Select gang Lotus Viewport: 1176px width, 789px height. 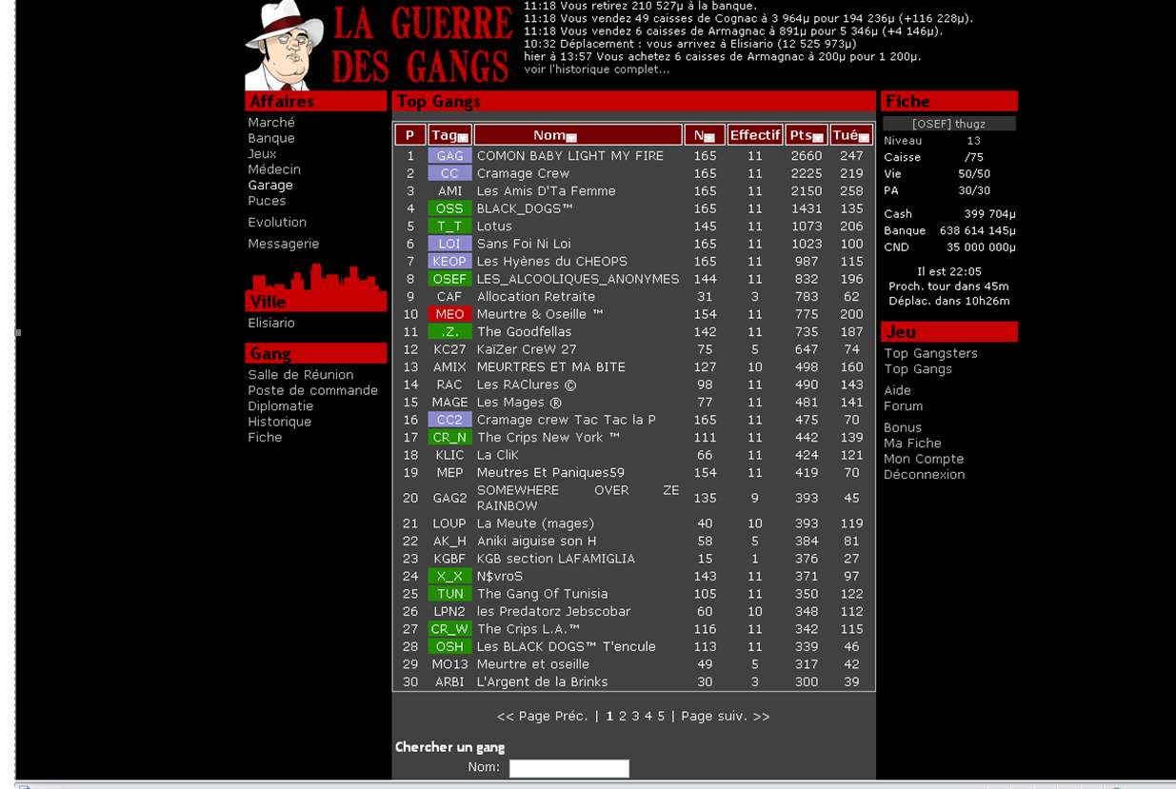click(x=494, y=227)
